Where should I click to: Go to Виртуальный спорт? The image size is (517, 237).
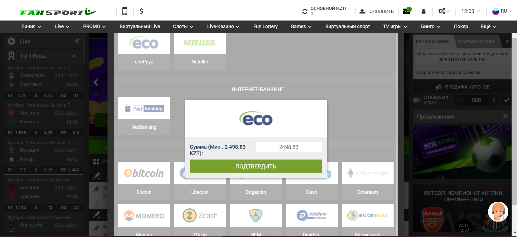[x=348, y=26]
